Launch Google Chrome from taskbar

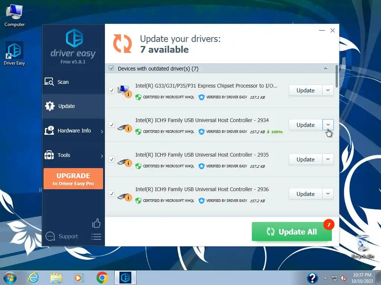point(102,278)
